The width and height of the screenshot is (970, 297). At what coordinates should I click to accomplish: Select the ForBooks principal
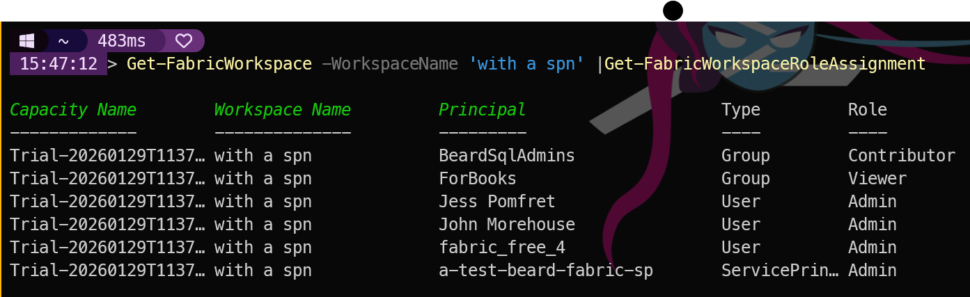coord(478,179)
